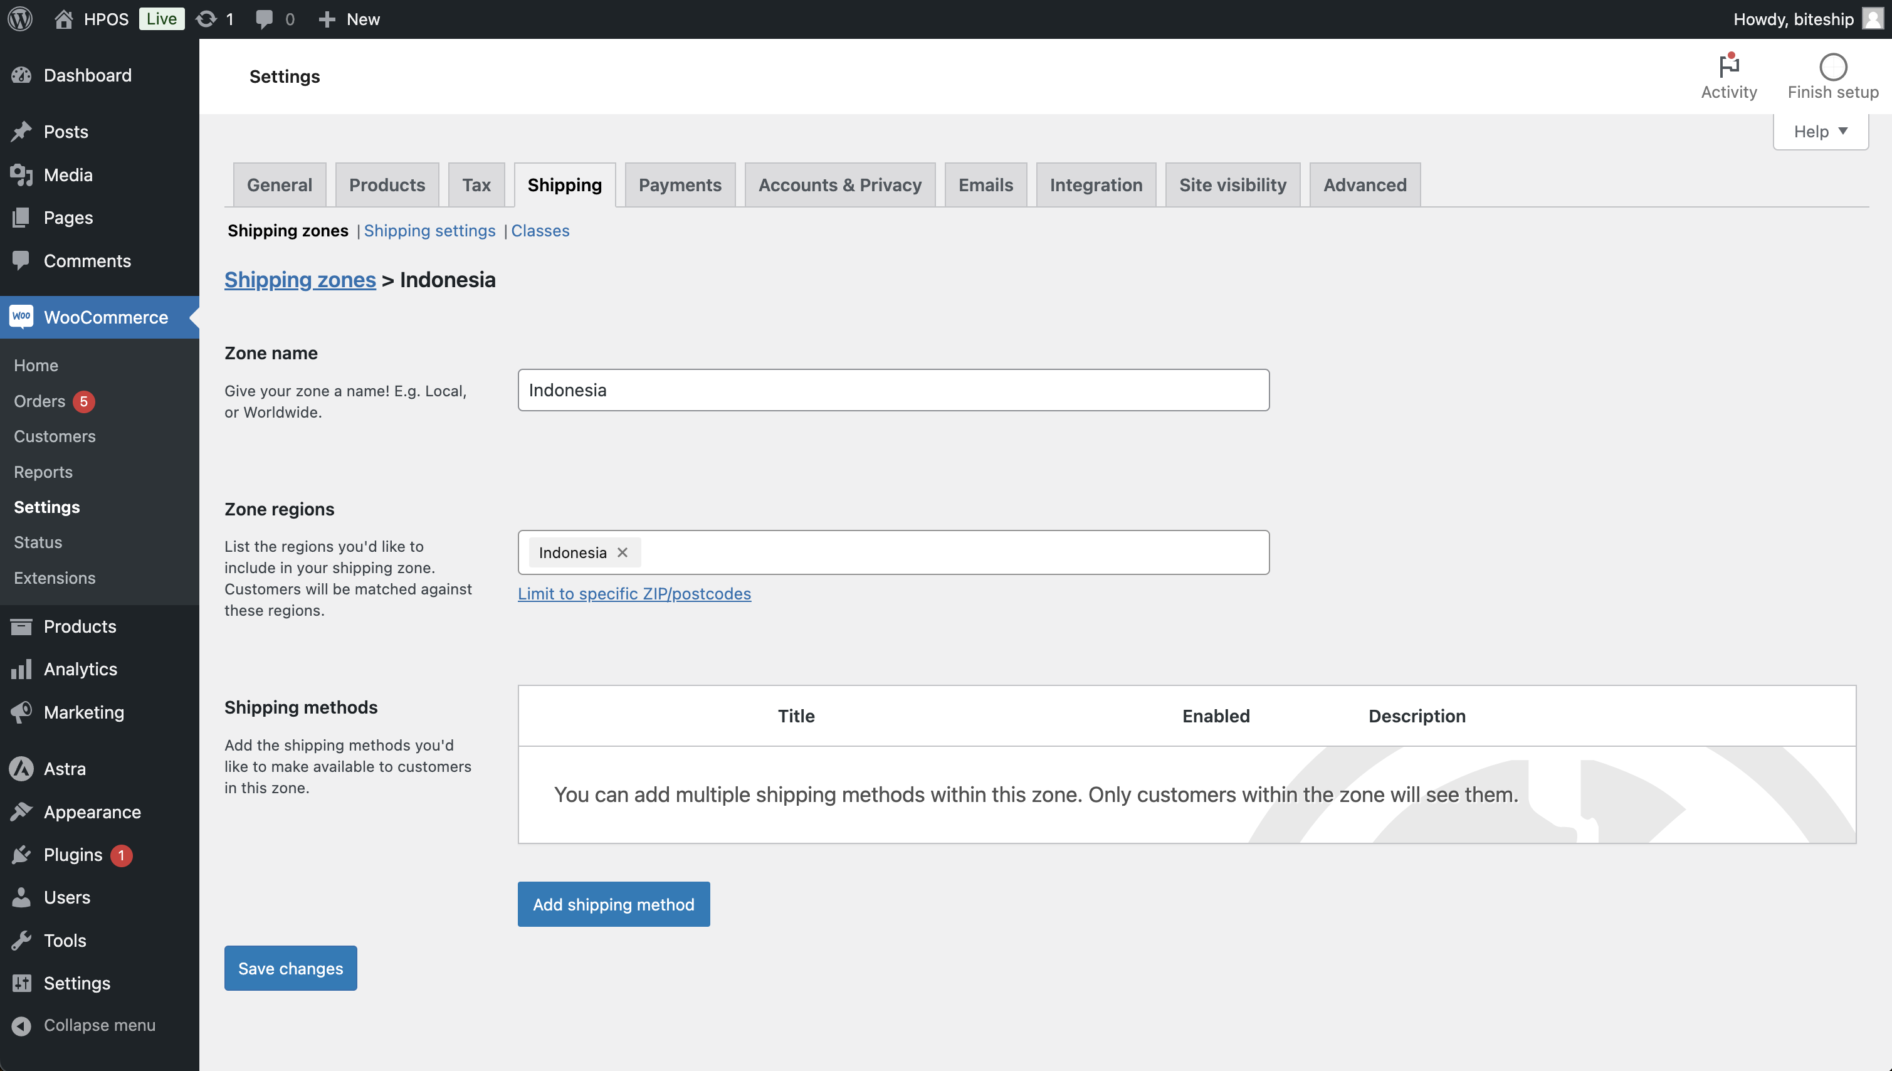This screenshot has height=1071, width=1892.
Task: Open the Tax tab
Action: coord(476,184)
